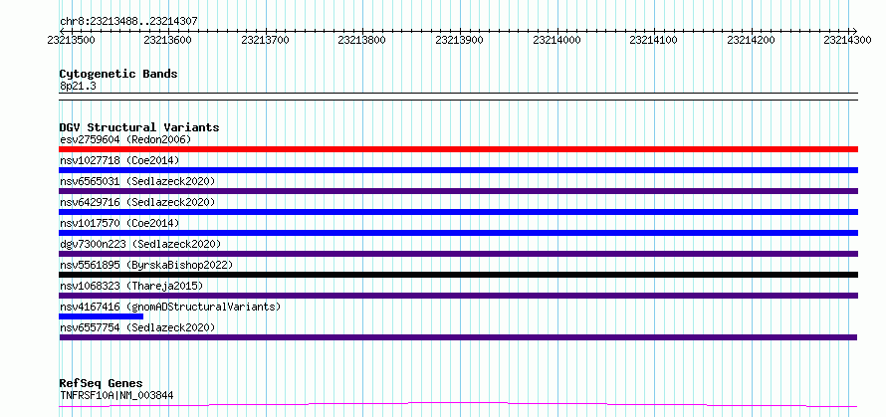The width and height of the screenshot is (886, 417).
Task: Open dgv7300n223 (Sedlazeck2020) label
Action: coord(140,244)
